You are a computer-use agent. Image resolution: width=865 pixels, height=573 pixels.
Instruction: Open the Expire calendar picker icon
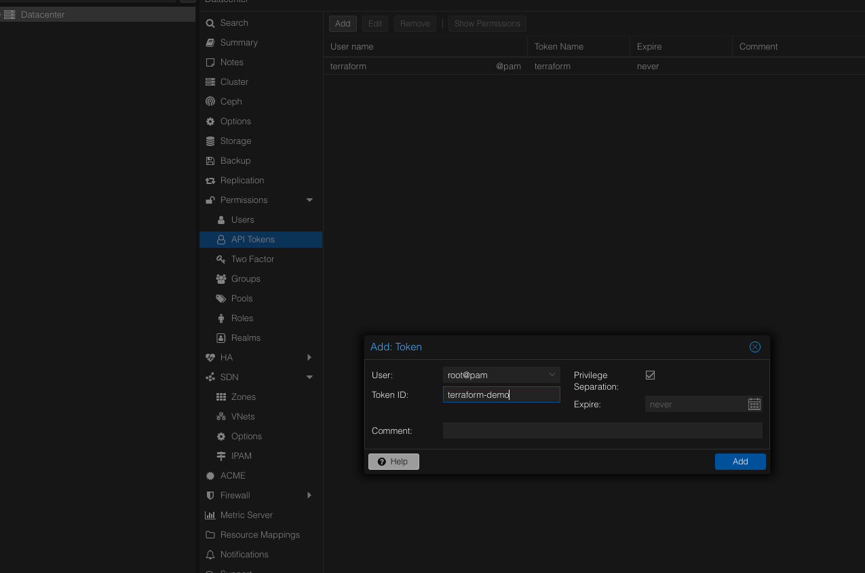754,405
